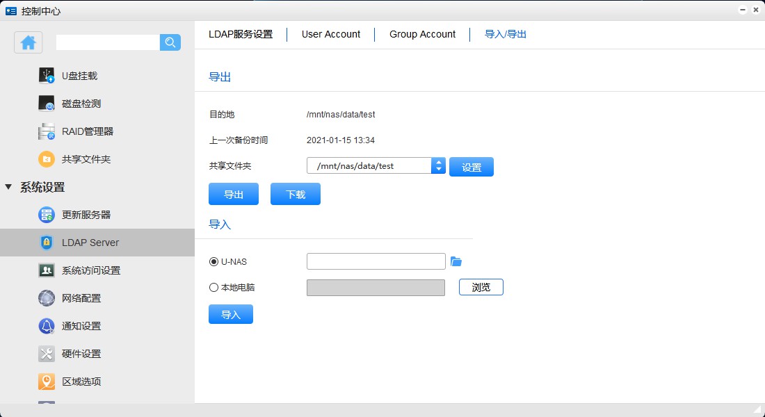The image size is (765, 417).
Task: Click the search magnifier icon
Action: point(170,42)
